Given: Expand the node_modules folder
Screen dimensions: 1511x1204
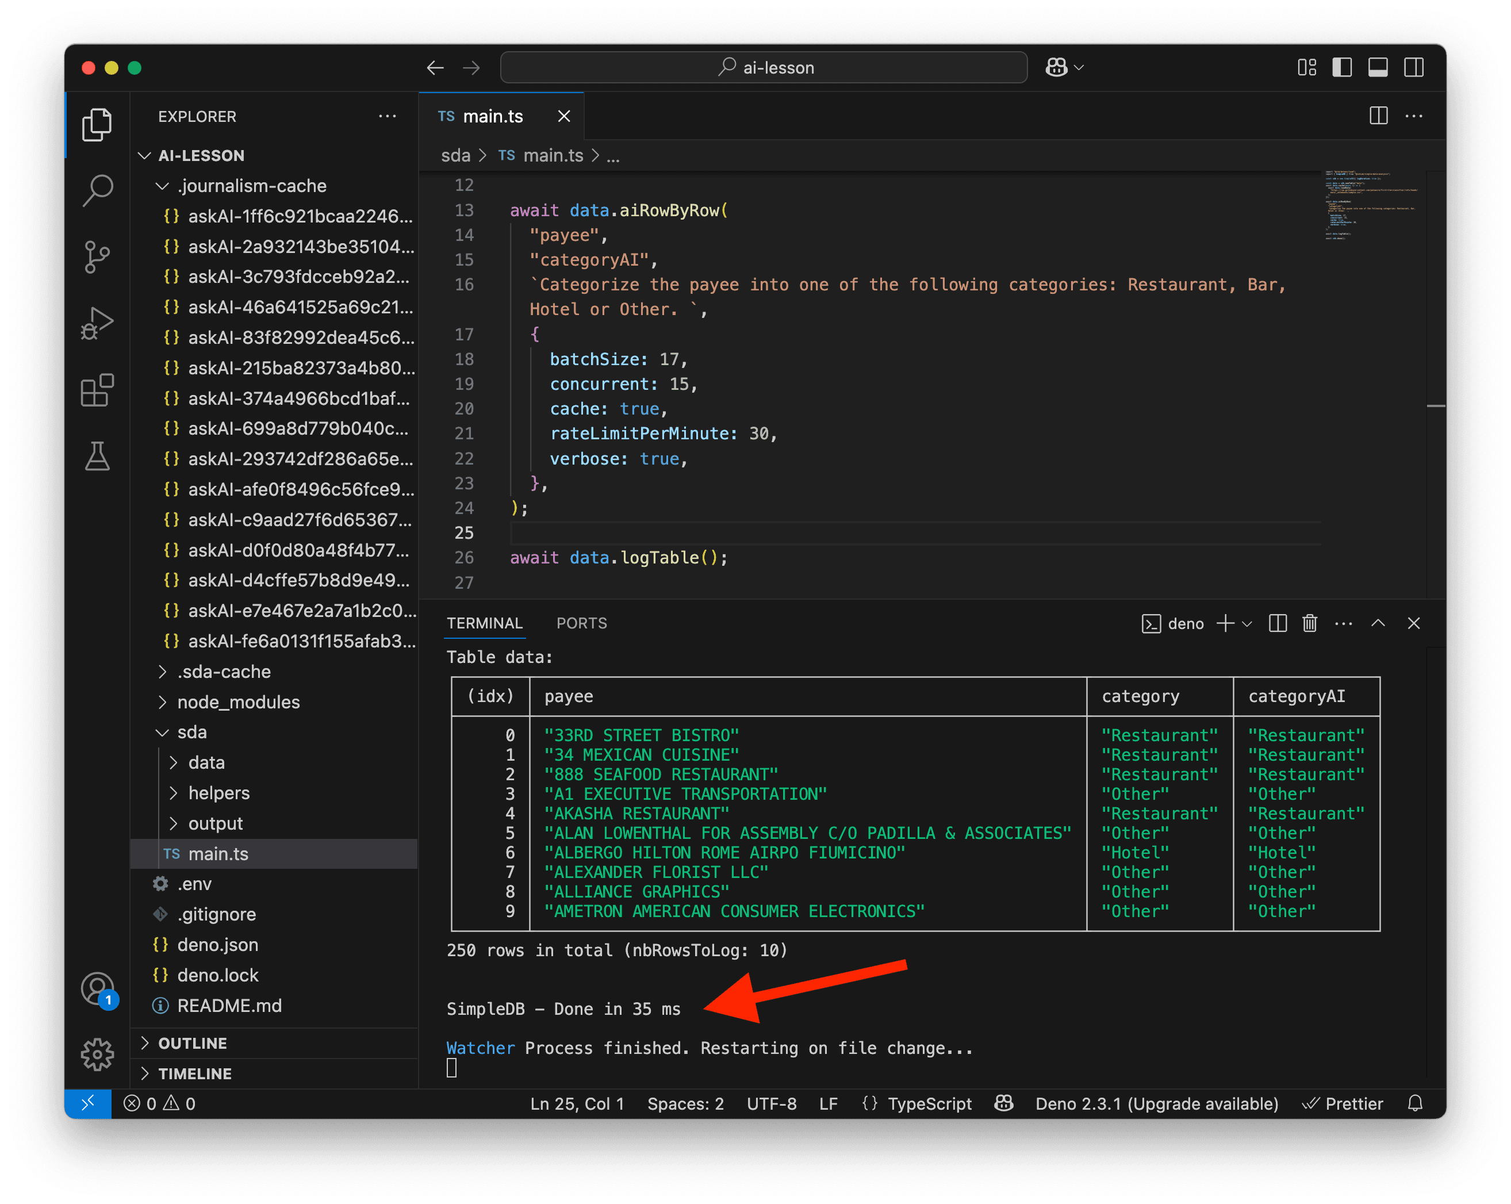Looking at the screenshot, I should pos(162,702).
